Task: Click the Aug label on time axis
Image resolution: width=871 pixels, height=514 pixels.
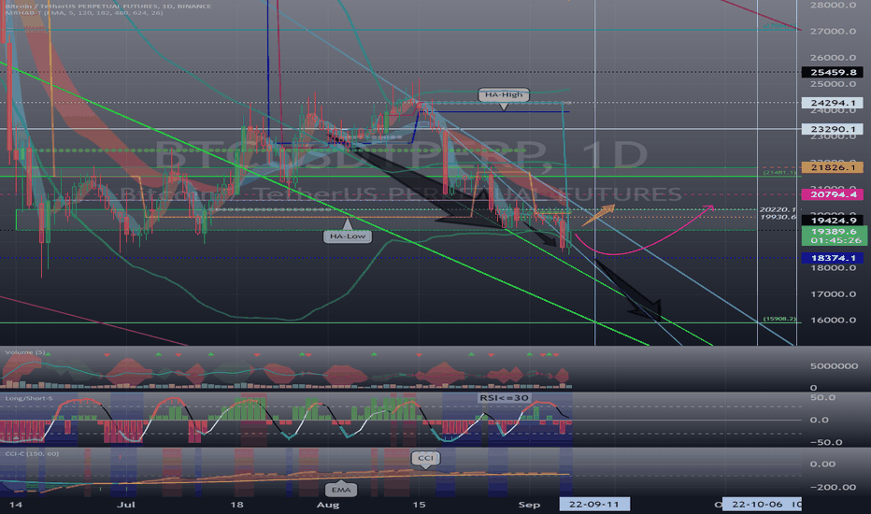Action: click(x=328, y=505)
